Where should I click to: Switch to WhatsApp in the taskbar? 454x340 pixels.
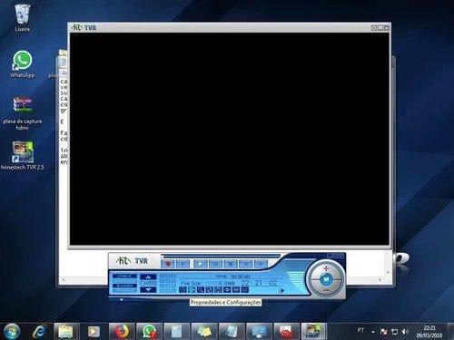click(149, 332)
